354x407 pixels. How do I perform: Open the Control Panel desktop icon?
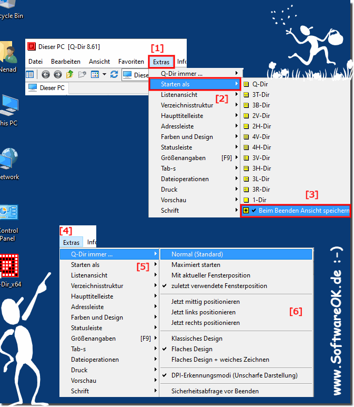[x=9, y=223]
